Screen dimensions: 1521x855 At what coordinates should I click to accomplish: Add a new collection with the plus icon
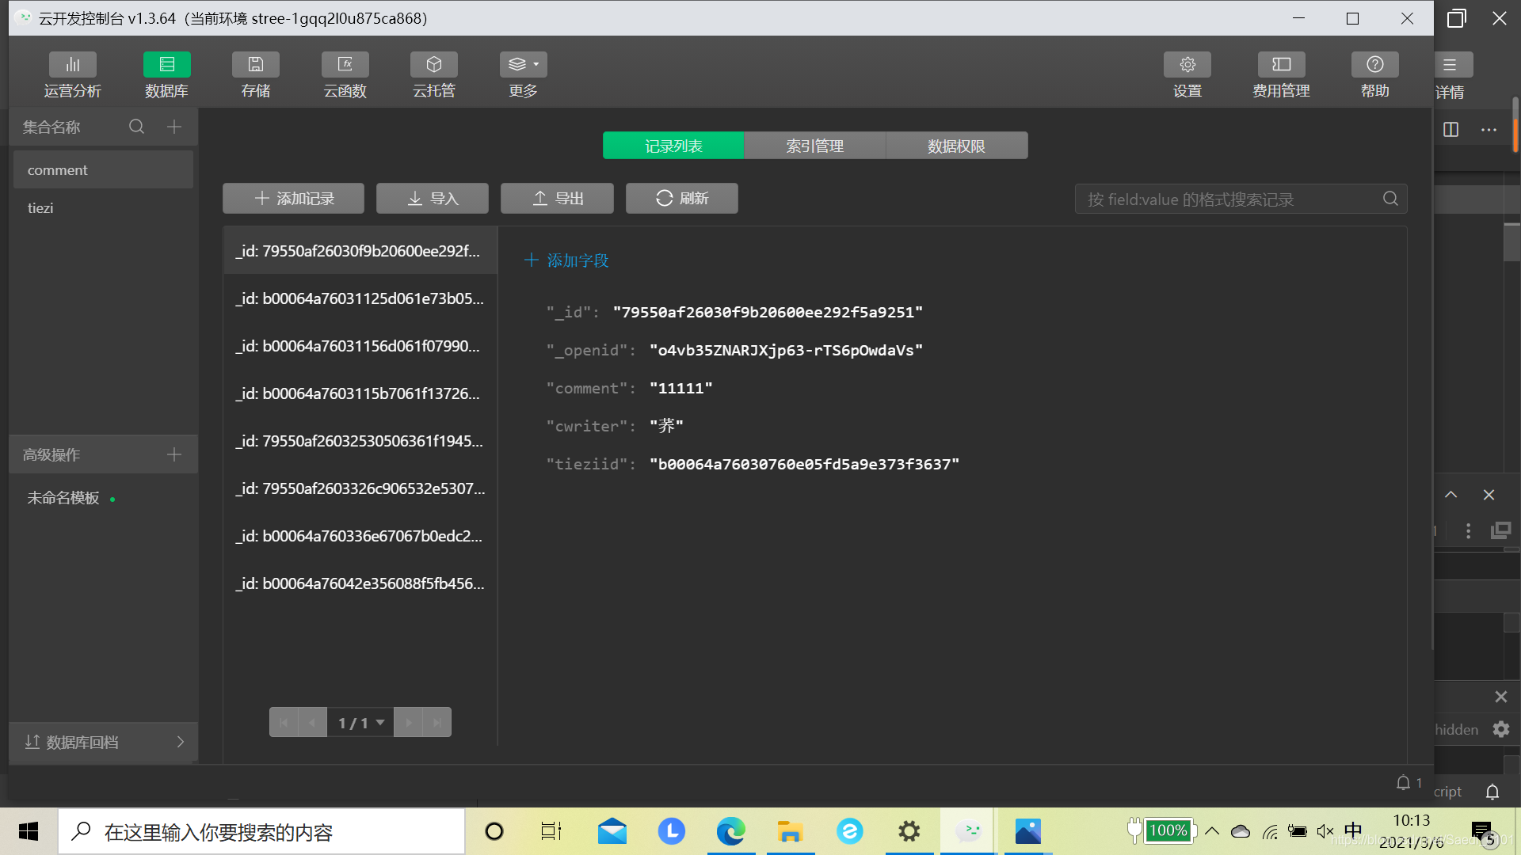pos(174,127)
